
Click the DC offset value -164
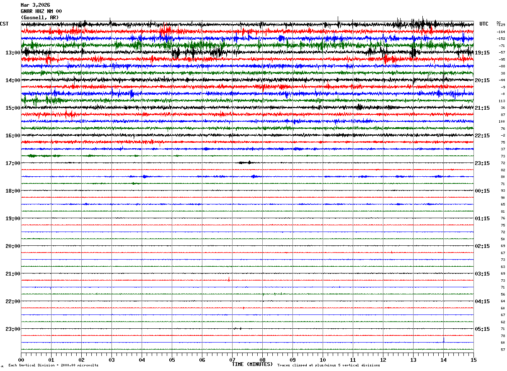point(501,32)
